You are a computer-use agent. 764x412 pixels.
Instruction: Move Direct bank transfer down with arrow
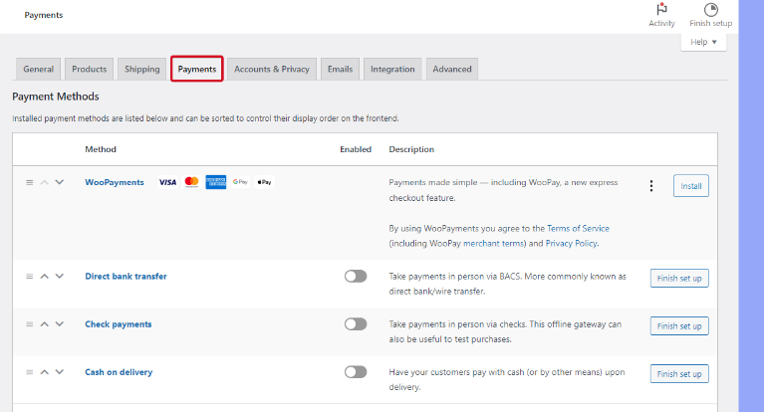tap(60, 276)
